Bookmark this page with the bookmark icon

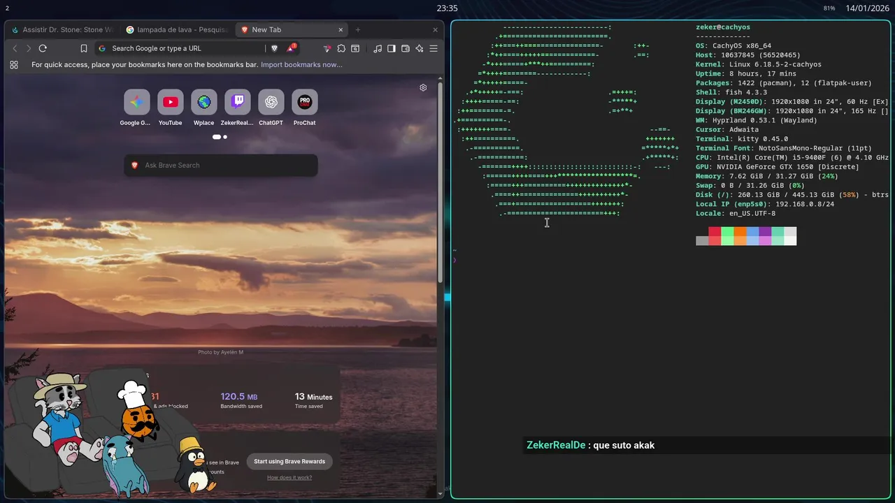[x=84, y=48]
